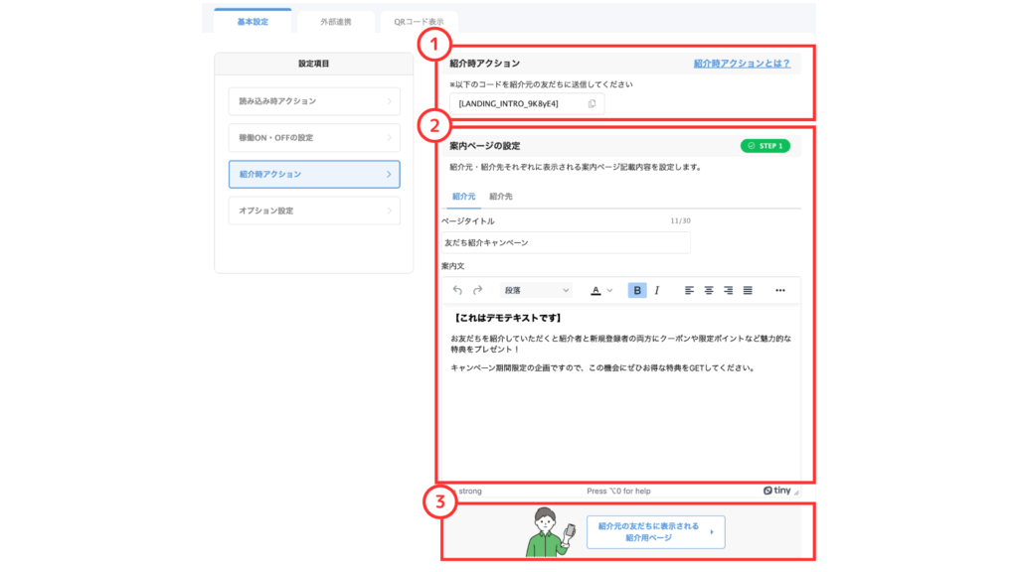Align text left in the editor
Screen dimensions: 1018x572
(x=690, y=290)
